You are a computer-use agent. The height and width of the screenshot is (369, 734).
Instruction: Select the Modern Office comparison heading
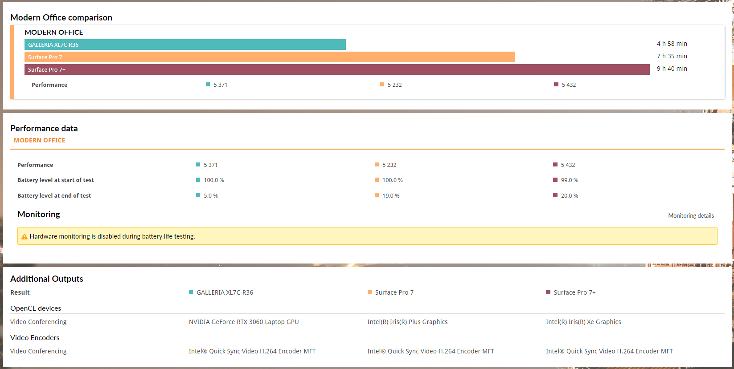point(61,17)
